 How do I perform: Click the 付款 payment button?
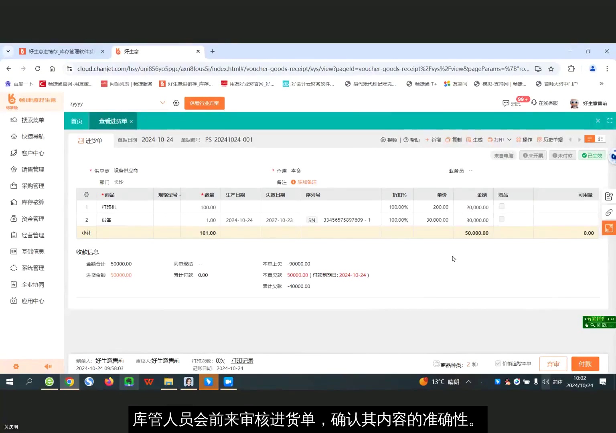tap(585, 364)
